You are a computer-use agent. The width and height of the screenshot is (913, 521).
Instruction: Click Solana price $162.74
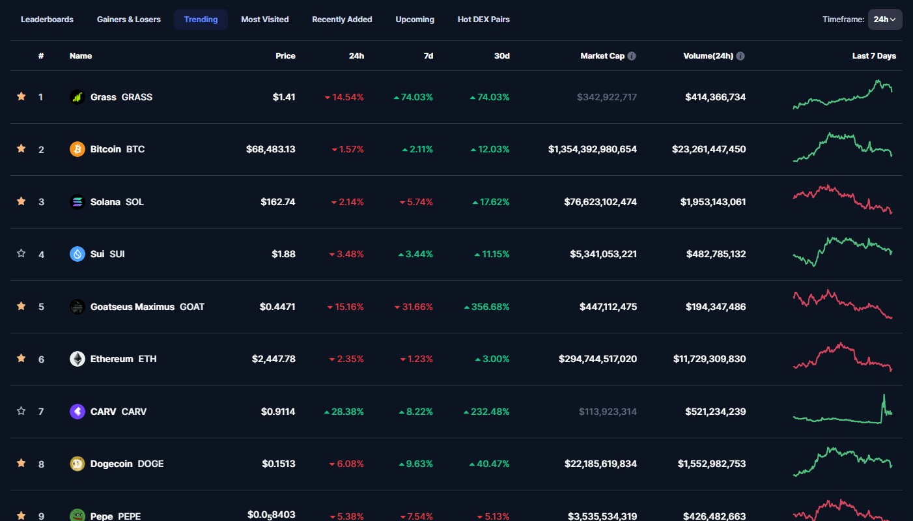click(277, 202)
